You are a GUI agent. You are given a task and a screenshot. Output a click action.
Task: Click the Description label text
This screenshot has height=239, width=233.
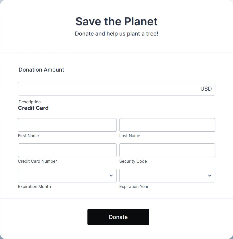pyautogui.click(x=30, y=102)
